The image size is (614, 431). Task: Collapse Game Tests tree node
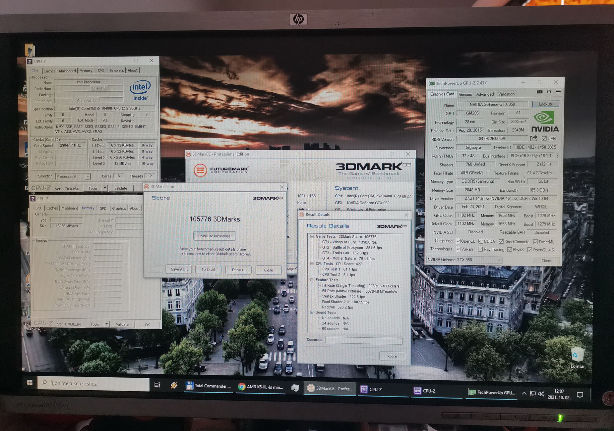coord(312,236)
